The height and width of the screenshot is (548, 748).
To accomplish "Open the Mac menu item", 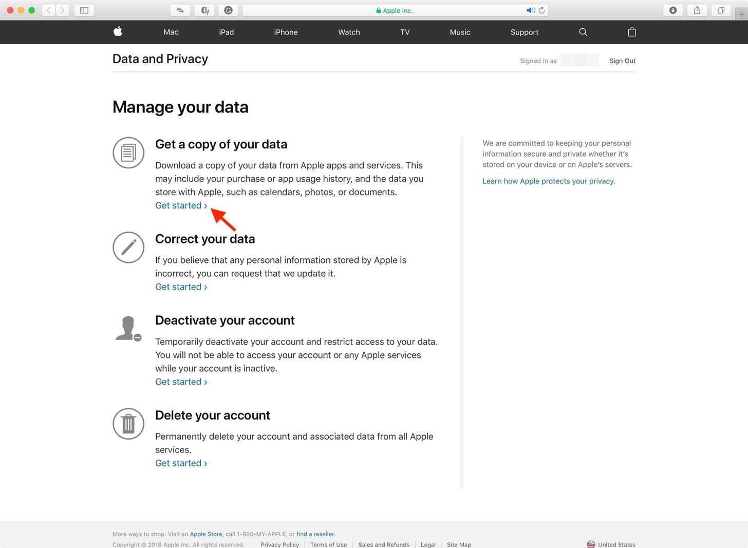I will 171,32.
